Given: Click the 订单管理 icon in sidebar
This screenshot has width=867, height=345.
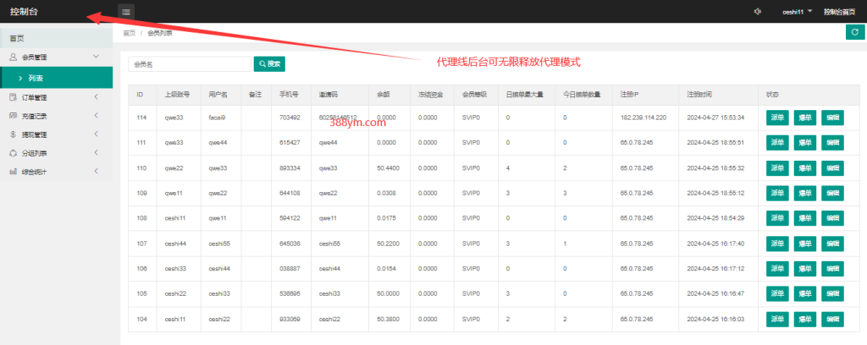Looking at the screenshot, I should pyautogui.click(x=14, y=97).
